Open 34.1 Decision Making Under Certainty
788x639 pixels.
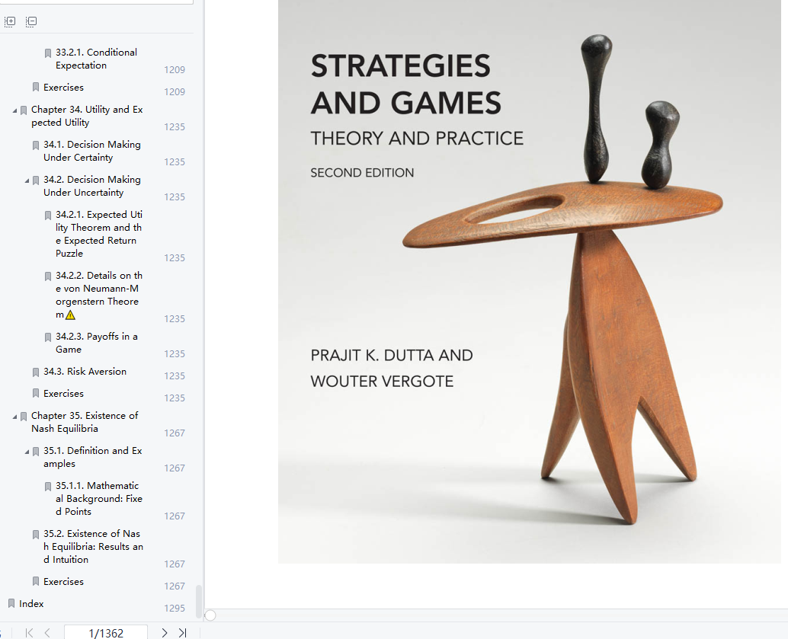92,151
